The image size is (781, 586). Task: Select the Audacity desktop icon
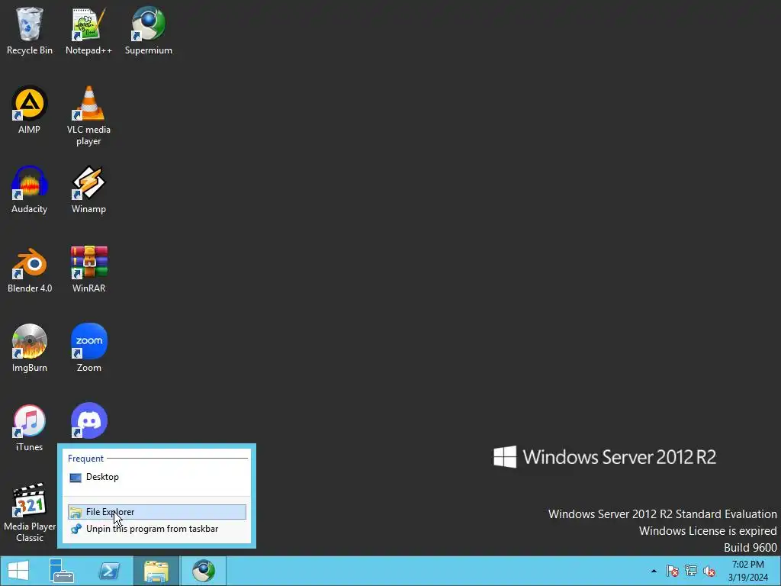[30, 189]
